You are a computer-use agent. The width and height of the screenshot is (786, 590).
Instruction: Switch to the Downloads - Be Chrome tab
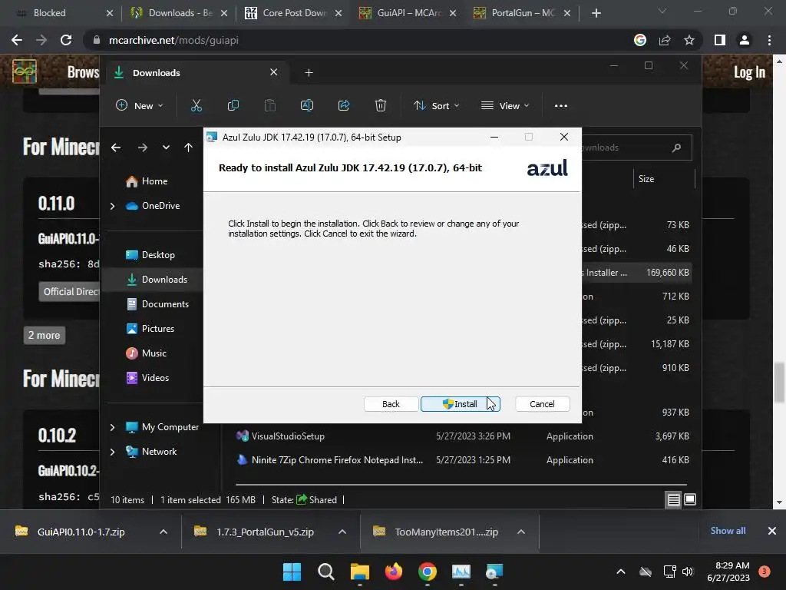point(178,13)
